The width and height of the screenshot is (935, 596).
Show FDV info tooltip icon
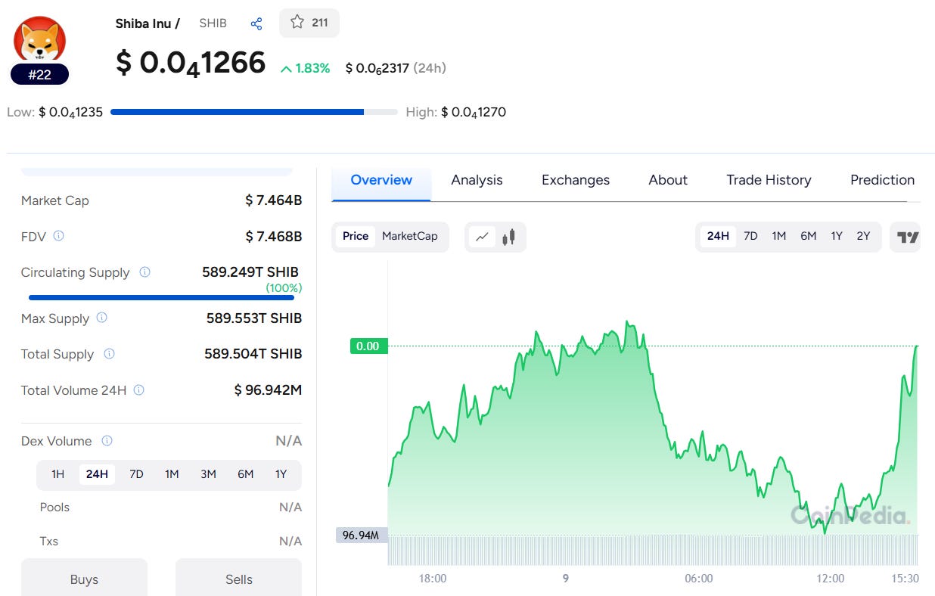click(58, 236)
